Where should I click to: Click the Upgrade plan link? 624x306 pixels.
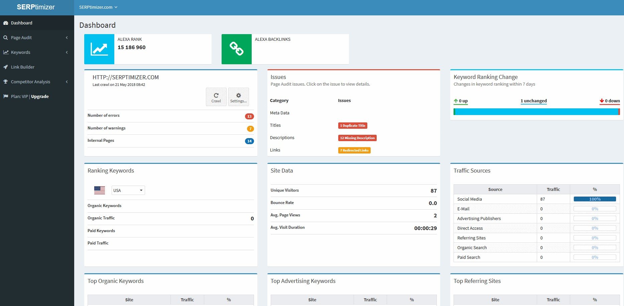tap(40, 96)
